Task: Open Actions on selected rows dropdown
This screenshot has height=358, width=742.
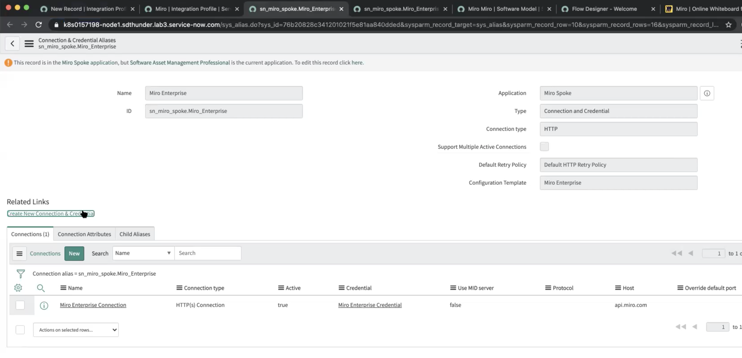Action: 76,330
